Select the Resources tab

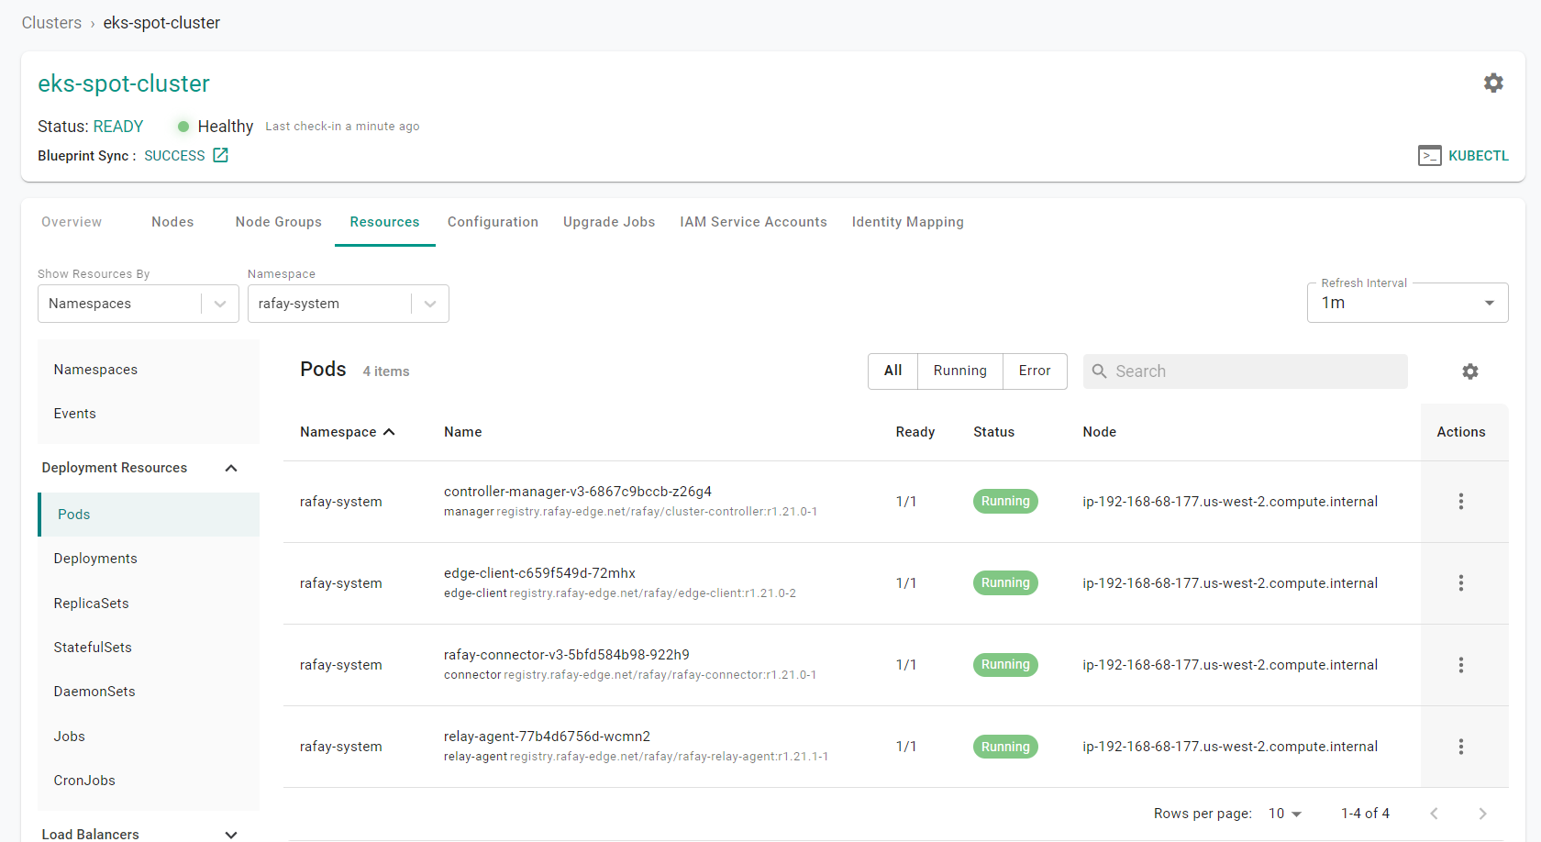click(384, 222)
